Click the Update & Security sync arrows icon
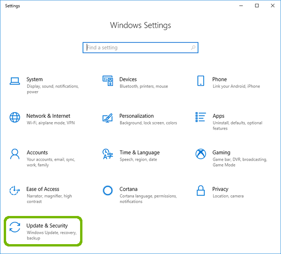This screenshot has height=254, width=281. 15,227
